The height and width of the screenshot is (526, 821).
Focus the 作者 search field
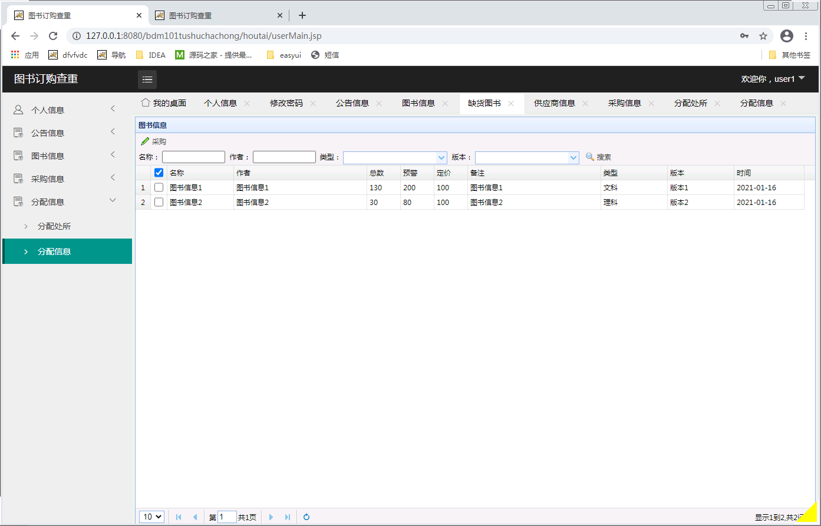(284, 157)
